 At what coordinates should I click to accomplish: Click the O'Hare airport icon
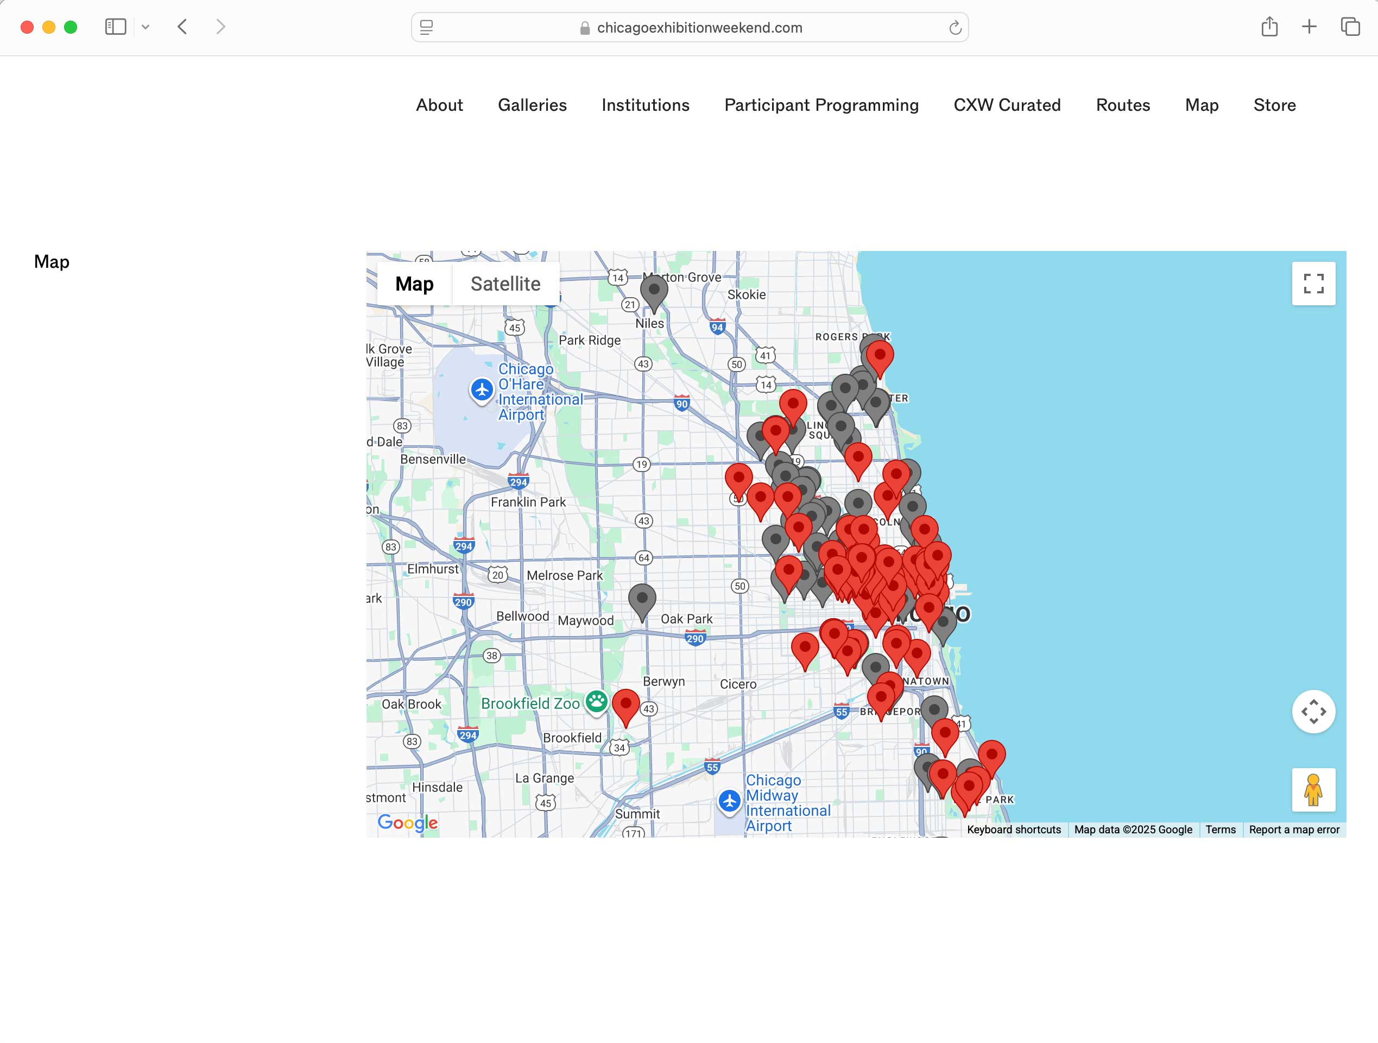tap(482, 390)
